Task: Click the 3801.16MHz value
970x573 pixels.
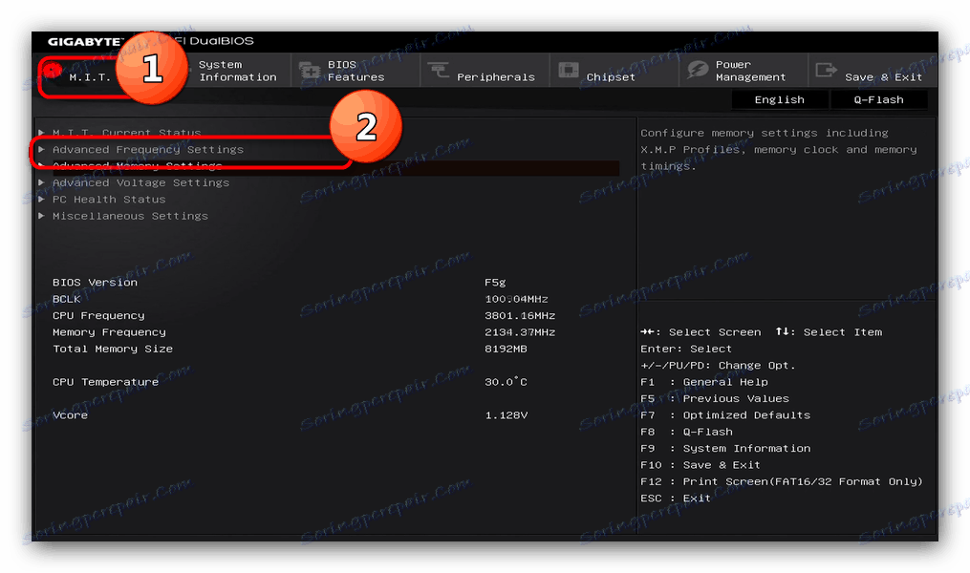Action: (520, 315)
